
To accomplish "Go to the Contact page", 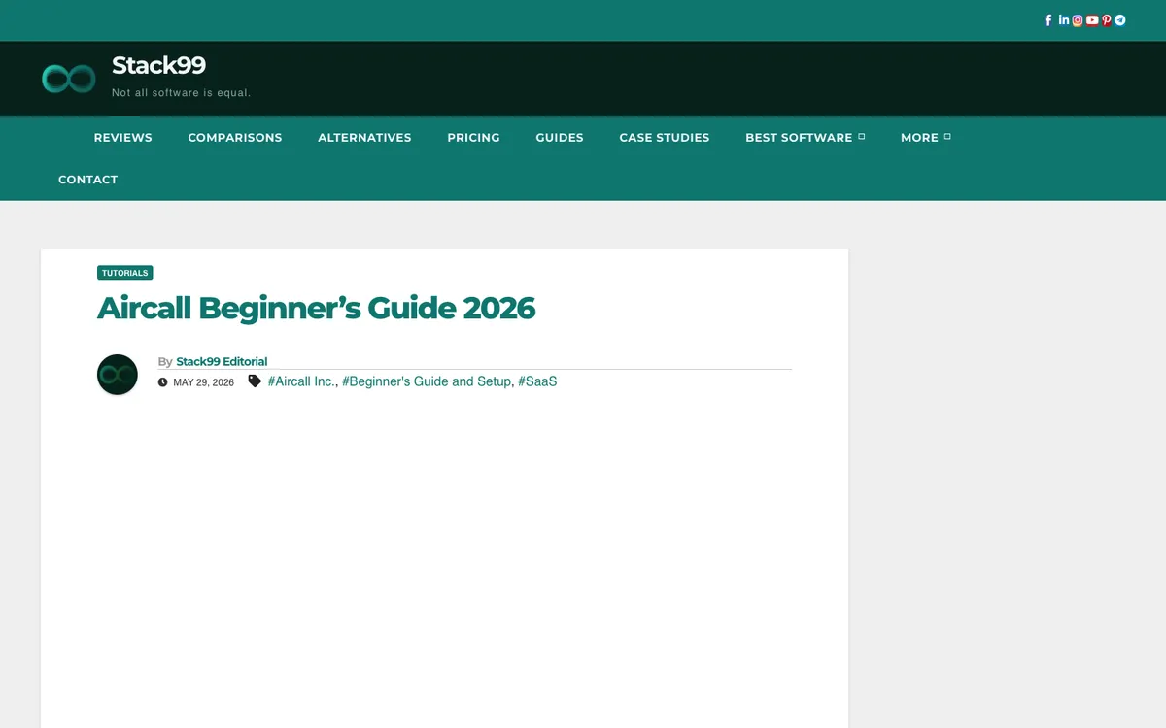I will pos(87,180).
